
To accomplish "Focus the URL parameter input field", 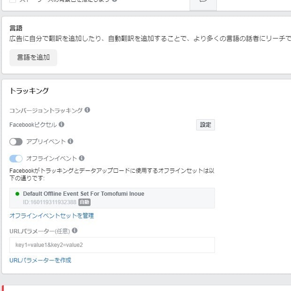I will (112, 245).
